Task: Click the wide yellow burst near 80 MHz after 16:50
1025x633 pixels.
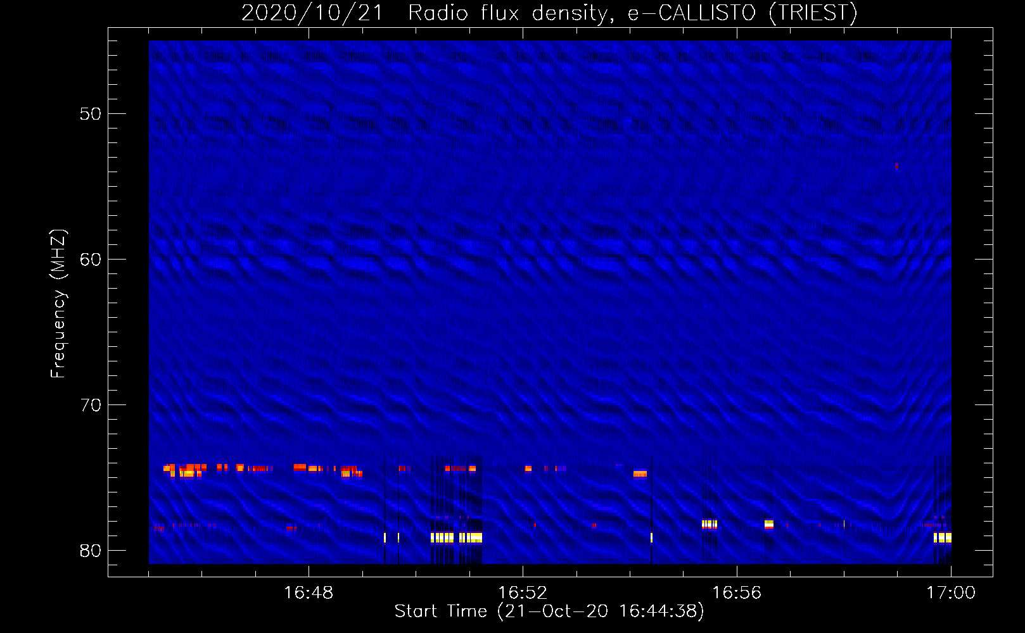Action: (x=456, y=538)
